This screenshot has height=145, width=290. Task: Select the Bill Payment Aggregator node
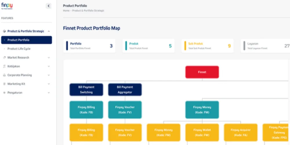125,90
